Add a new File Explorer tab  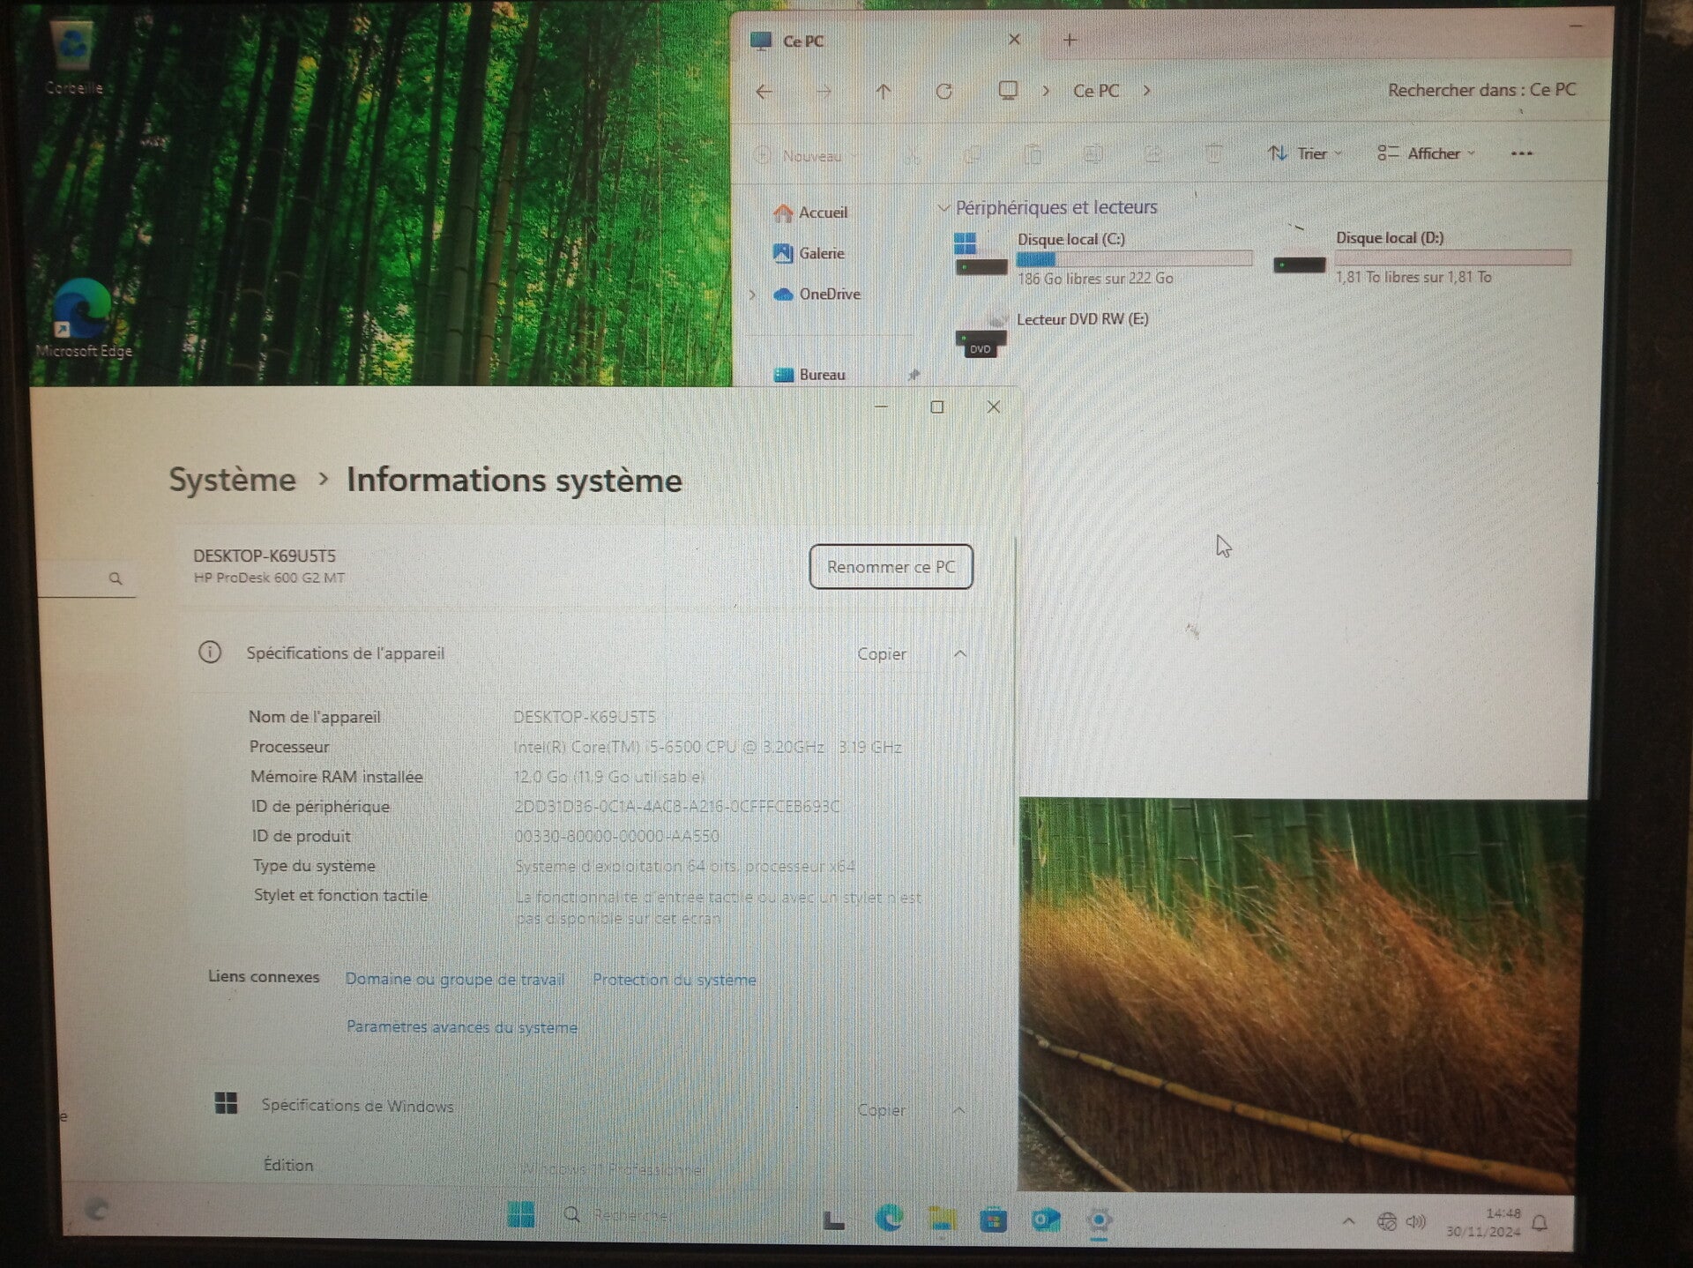coord(1070,40)
